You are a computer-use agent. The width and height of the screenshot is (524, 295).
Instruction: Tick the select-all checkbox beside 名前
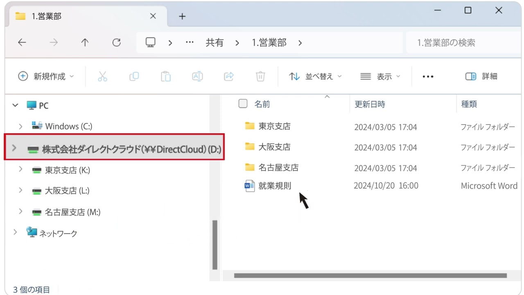coord(243,104)
